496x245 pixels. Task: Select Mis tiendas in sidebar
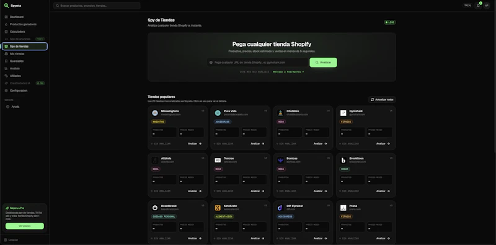pyautogui.click(x=25, y=54)
